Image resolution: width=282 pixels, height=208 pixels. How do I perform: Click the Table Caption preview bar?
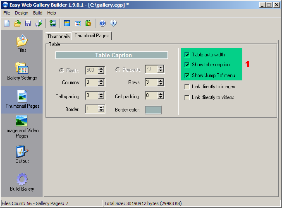click(x=112, y=56)
